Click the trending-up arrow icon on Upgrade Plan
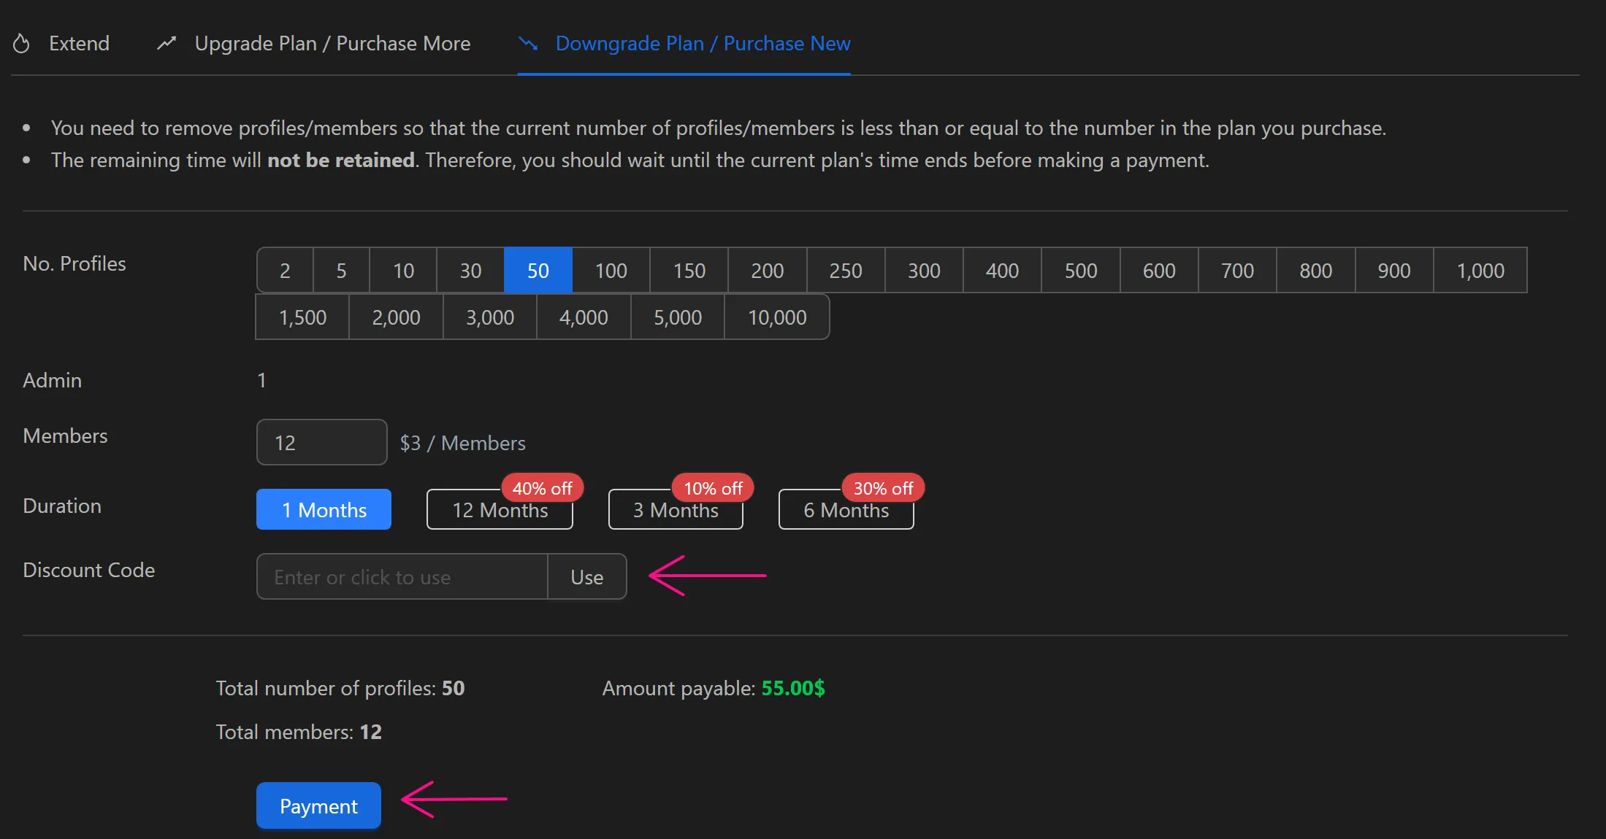This screenshot has width=1606, height=839. [166, 43]
